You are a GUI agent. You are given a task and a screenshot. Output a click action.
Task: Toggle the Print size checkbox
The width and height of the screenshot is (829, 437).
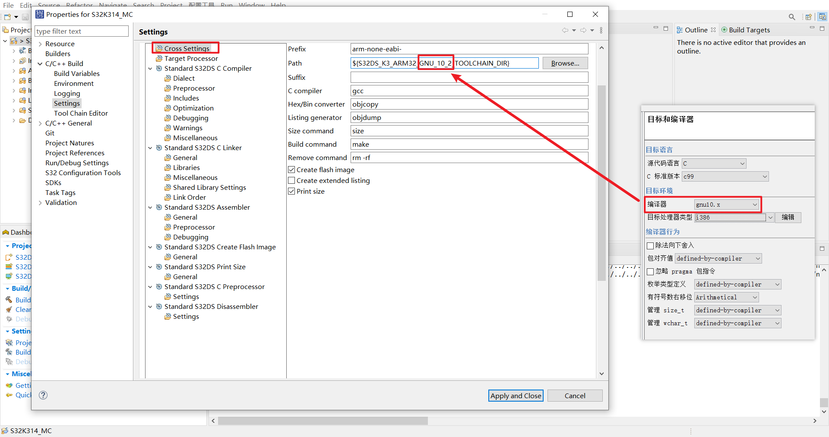[x=291, y=191]
